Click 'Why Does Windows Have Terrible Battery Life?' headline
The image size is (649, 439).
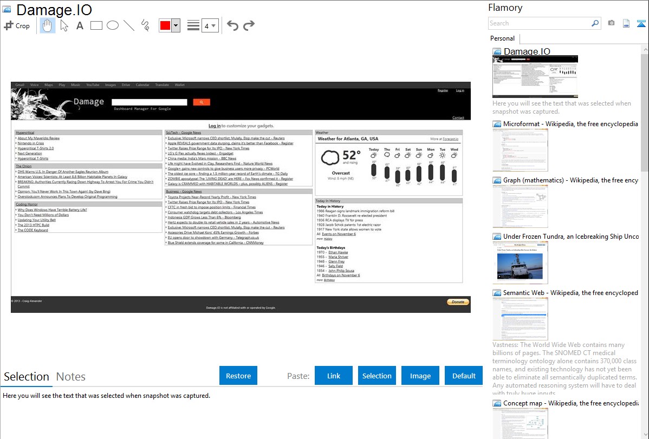(x=52, y=210)
